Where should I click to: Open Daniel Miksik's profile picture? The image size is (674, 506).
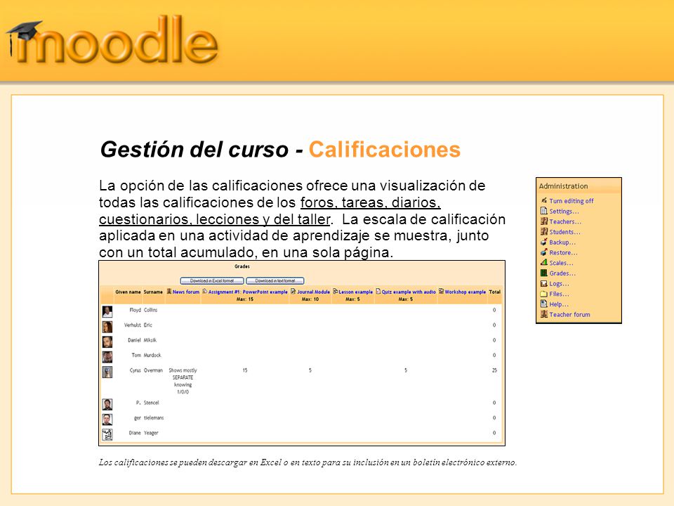click(x=107, y=342)
